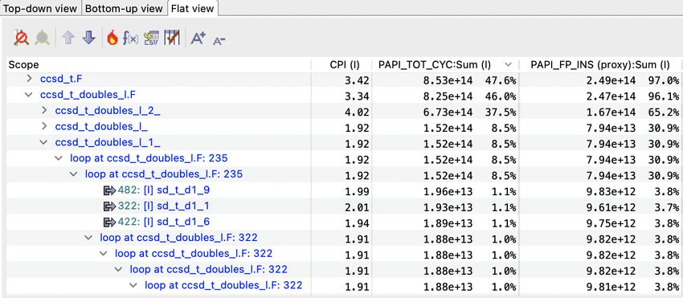Image resolution: width=683 pixels, height=298 pixels.
Task: Collapse the ccsd_t_doubles_l.F file node
Action: pyautogui.click(x=29, y=95)
